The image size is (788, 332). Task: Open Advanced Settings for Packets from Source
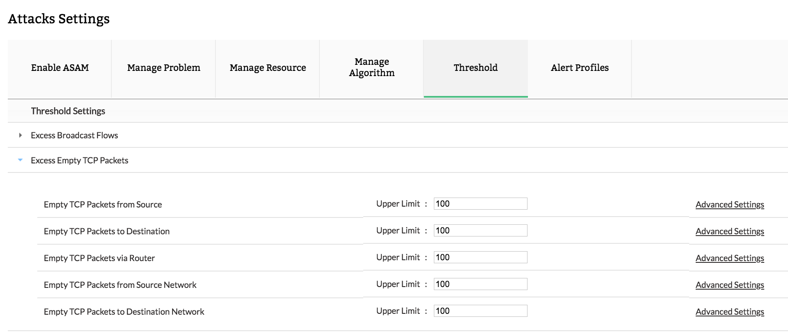[729, 204]
